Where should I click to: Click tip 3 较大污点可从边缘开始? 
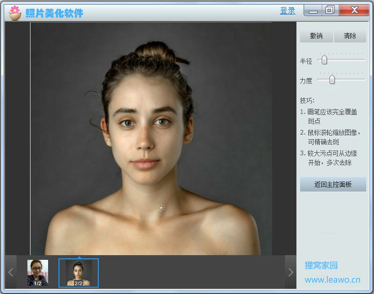(x=328, y=158)
